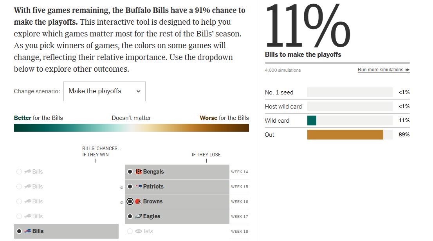Click the faded Jets logo
Viewport: 433px width, 241px height.
(x=138, y=231)
